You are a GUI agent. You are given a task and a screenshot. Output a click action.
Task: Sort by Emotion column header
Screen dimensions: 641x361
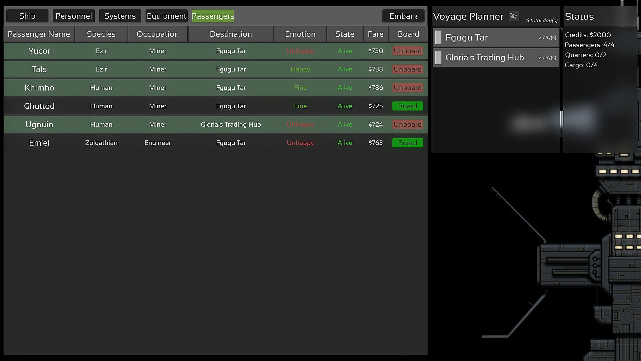[300, 34]
